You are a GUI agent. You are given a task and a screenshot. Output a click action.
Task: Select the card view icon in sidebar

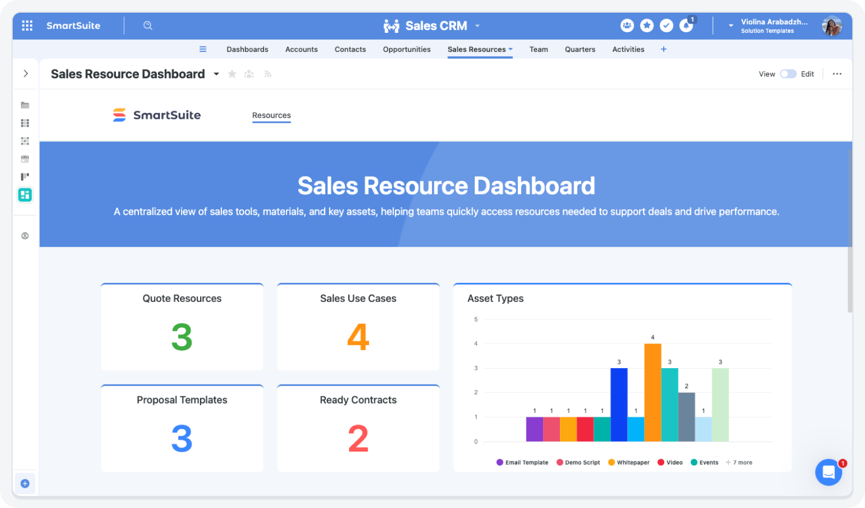[25, 141]
